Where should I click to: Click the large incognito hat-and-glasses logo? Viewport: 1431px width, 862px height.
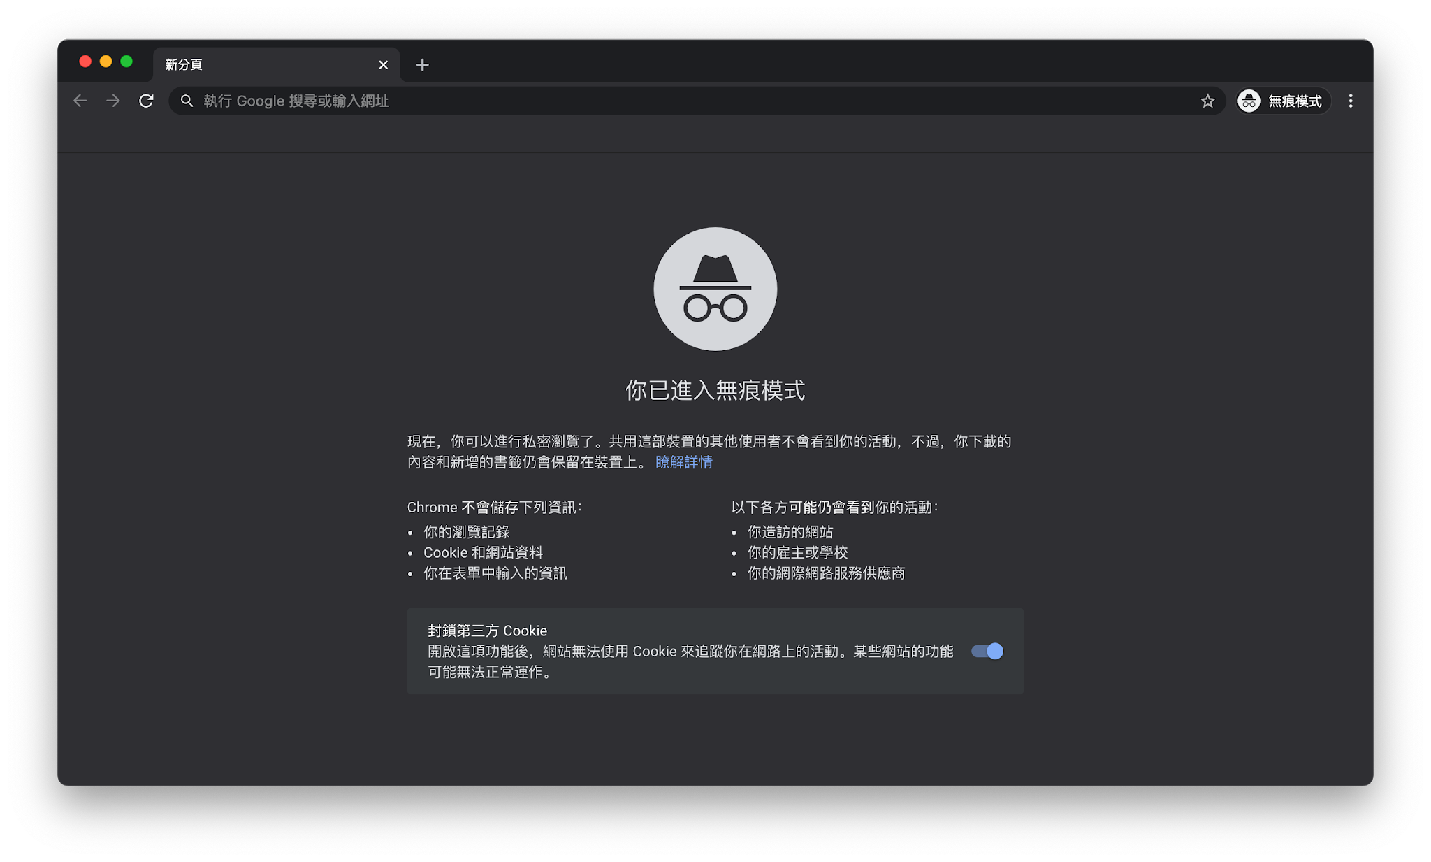(715, 289)
